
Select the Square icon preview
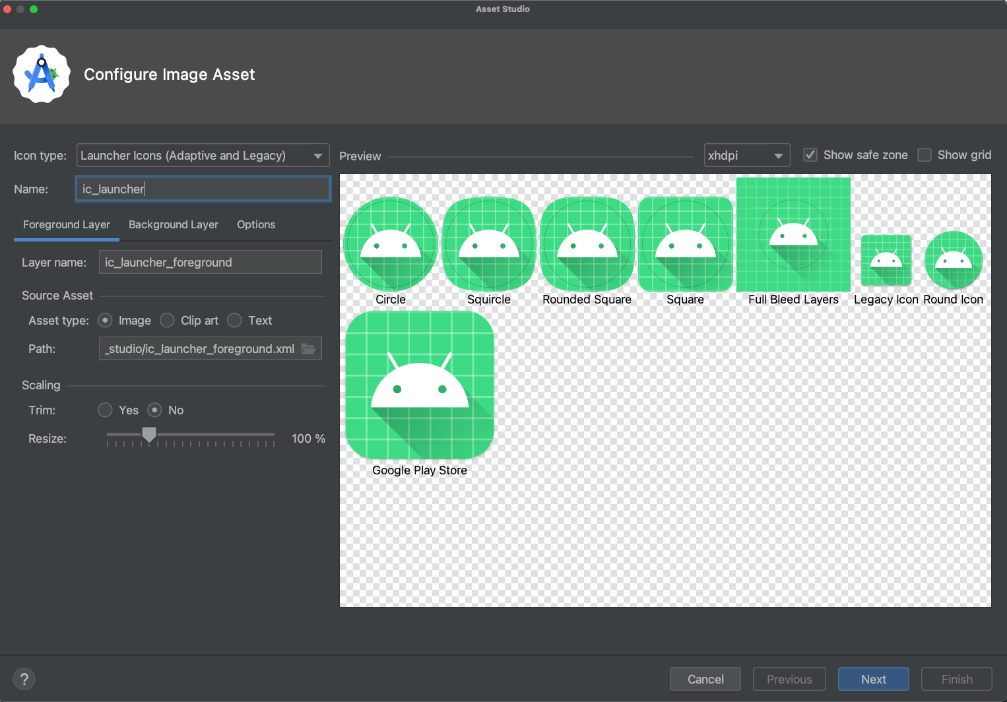686,244
